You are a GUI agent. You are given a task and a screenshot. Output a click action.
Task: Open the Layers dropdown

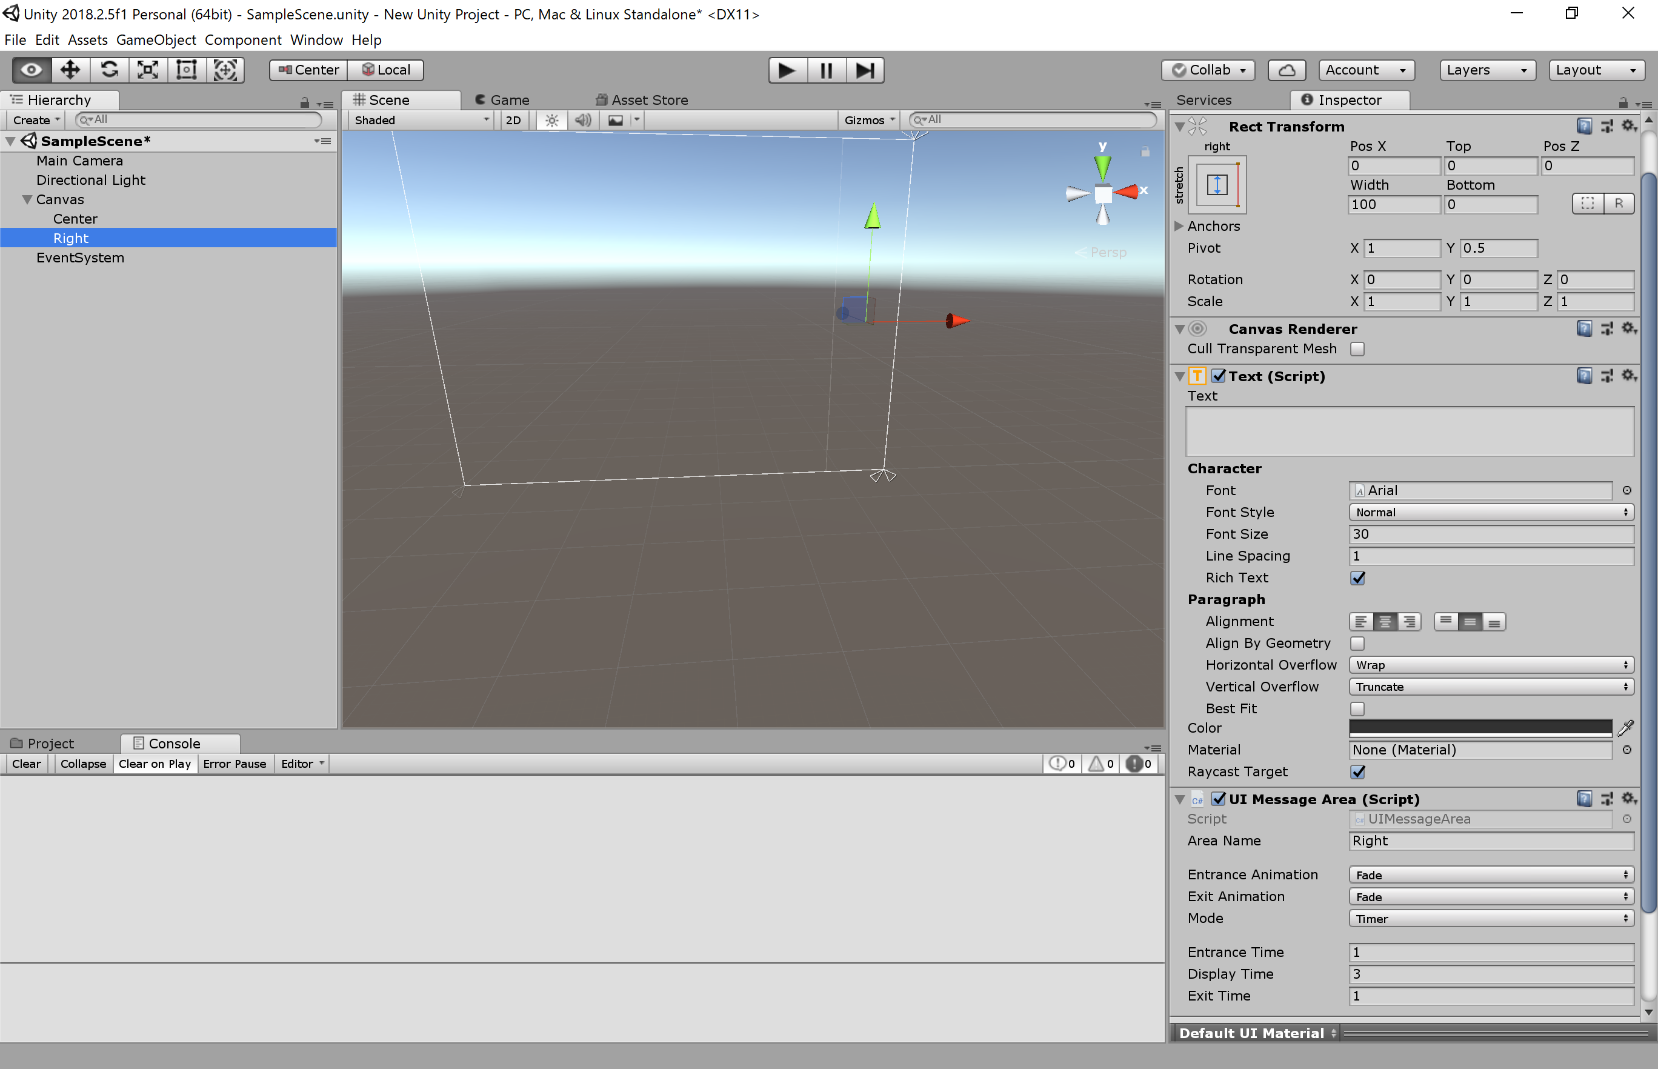tap(1487, 70)
